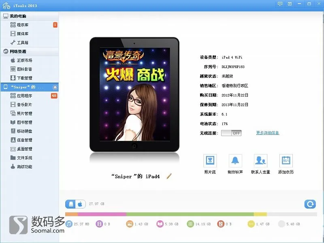Open the 工具箱 toolbox
Image resolution: width=324 pixels, height=243 pixels.
[x=29, y=43]
